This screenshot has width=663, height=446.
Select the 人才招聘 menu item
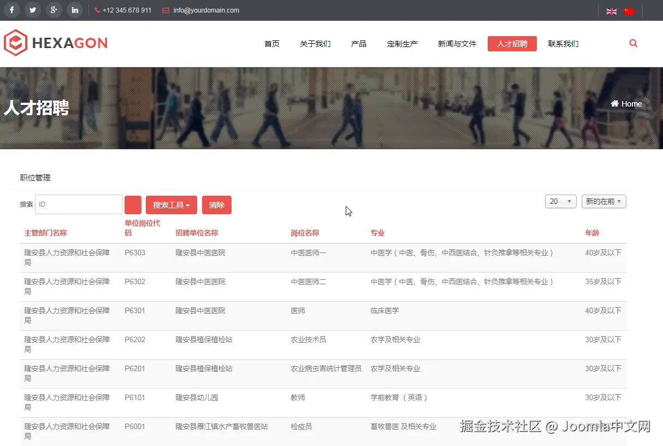(512, 44)
